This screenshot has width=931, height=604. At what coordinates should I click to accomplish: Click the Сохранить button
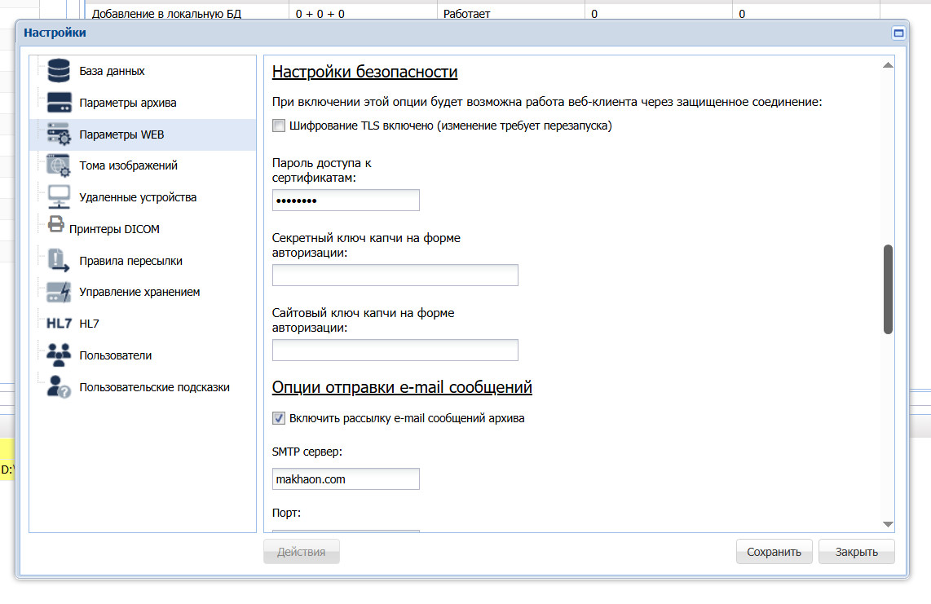(774, 552)
